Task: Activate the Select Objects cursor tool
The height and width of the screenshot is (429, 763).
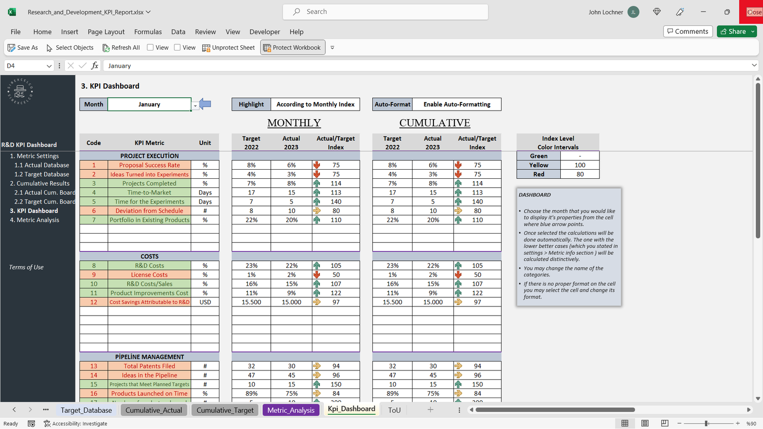Action: point(50,48)
